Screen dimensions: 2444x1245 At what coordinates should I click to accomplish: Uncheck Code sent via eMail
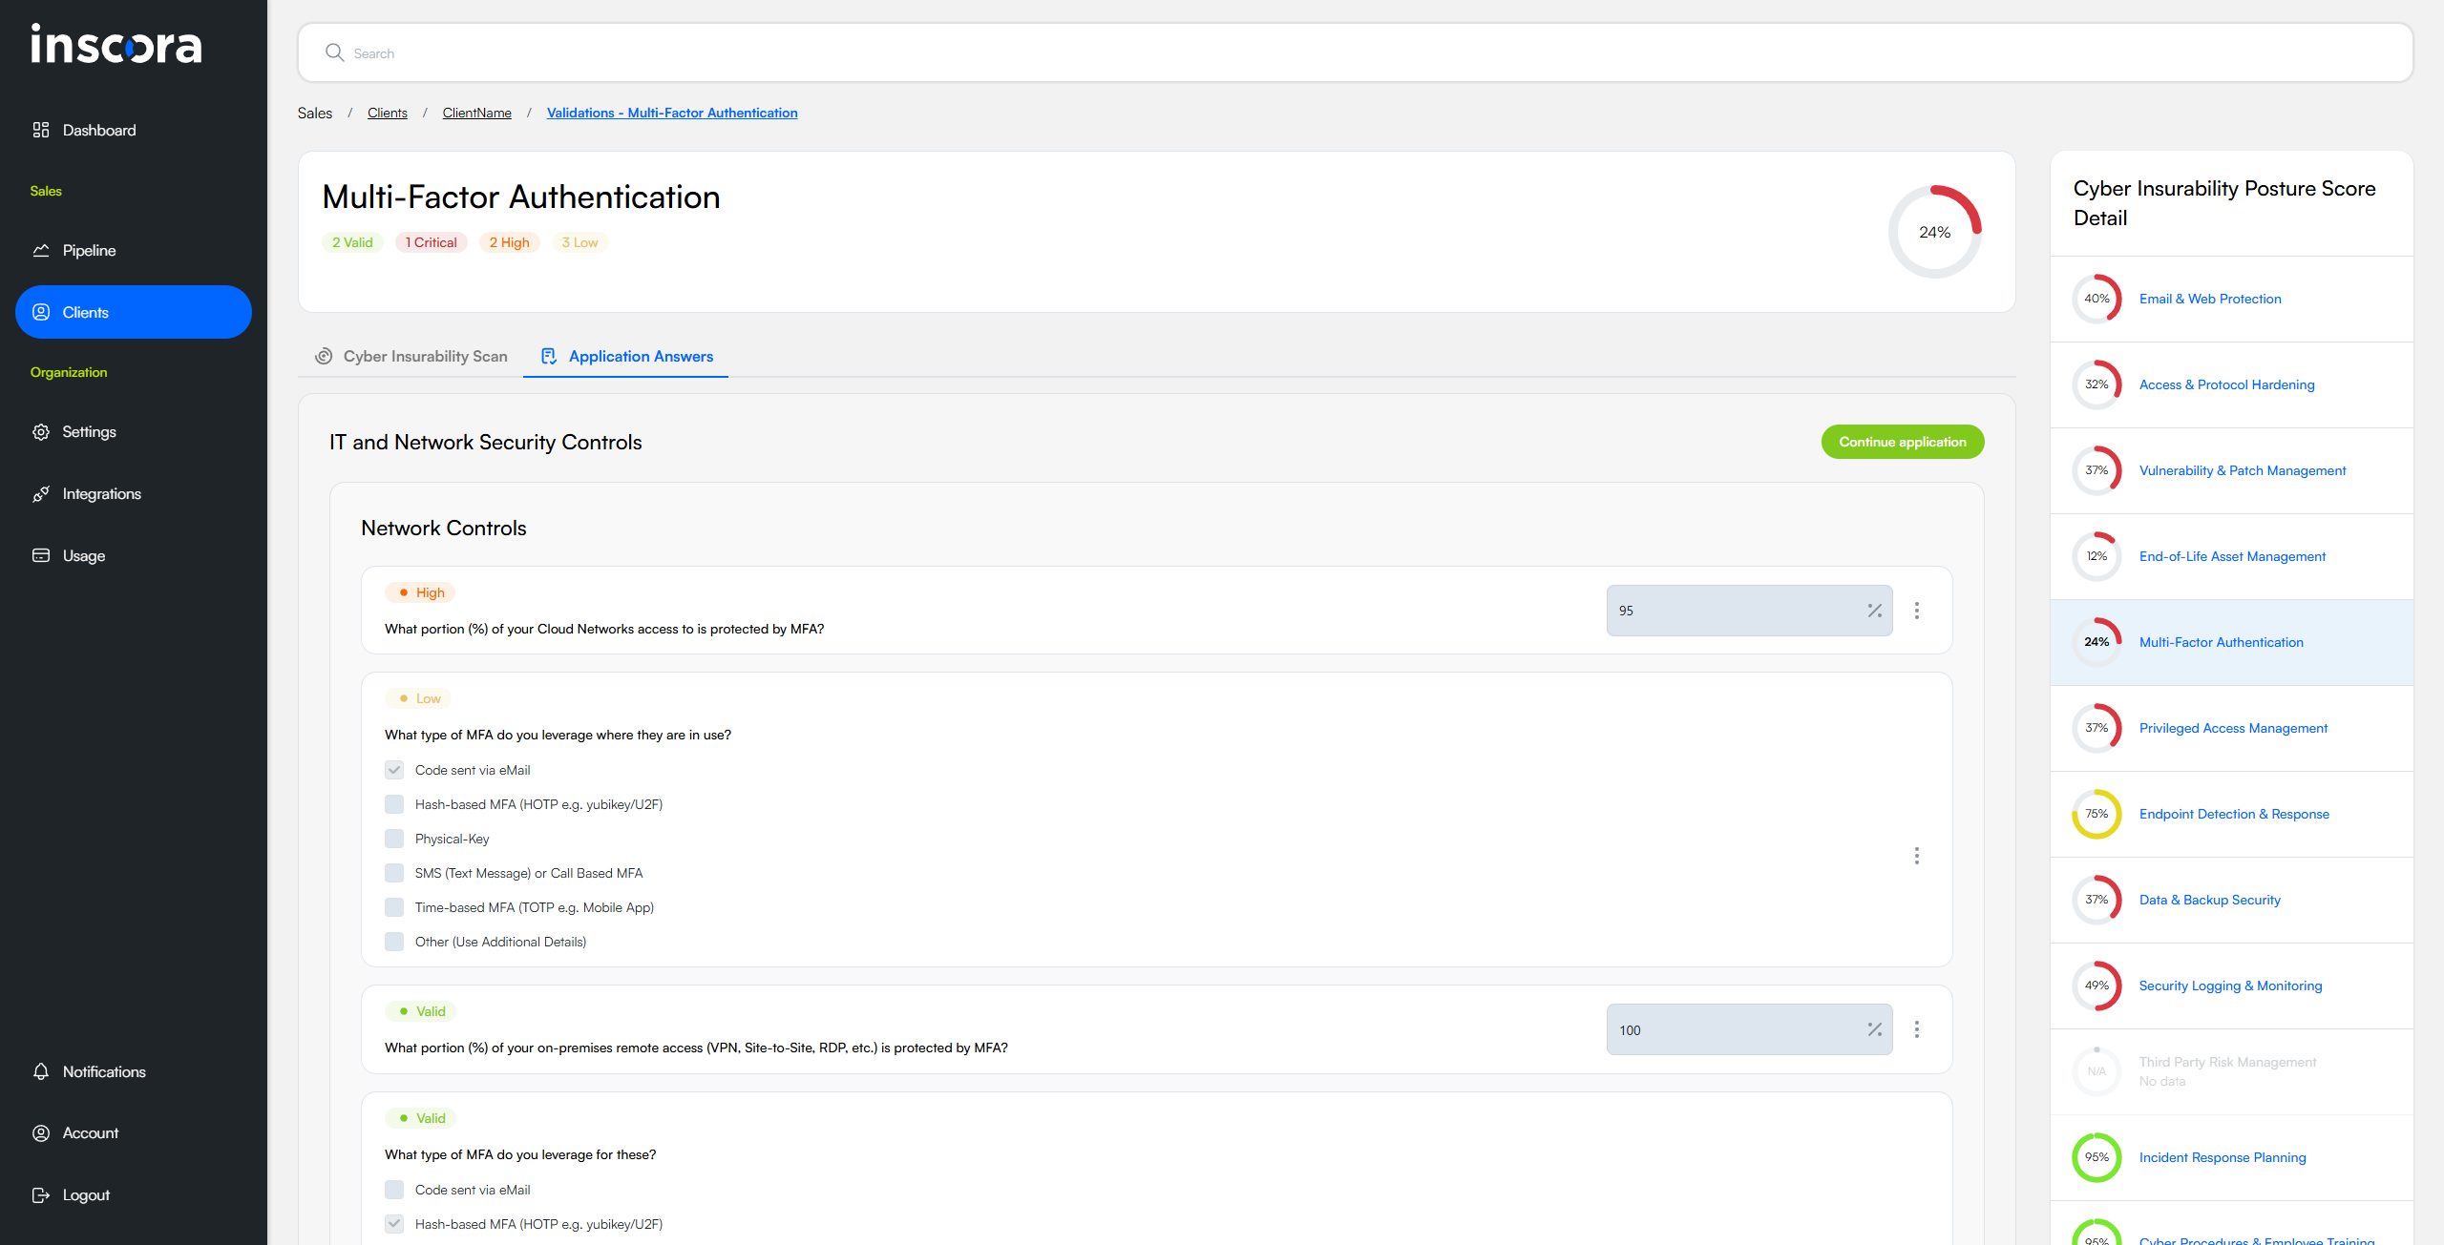[394, 770]
